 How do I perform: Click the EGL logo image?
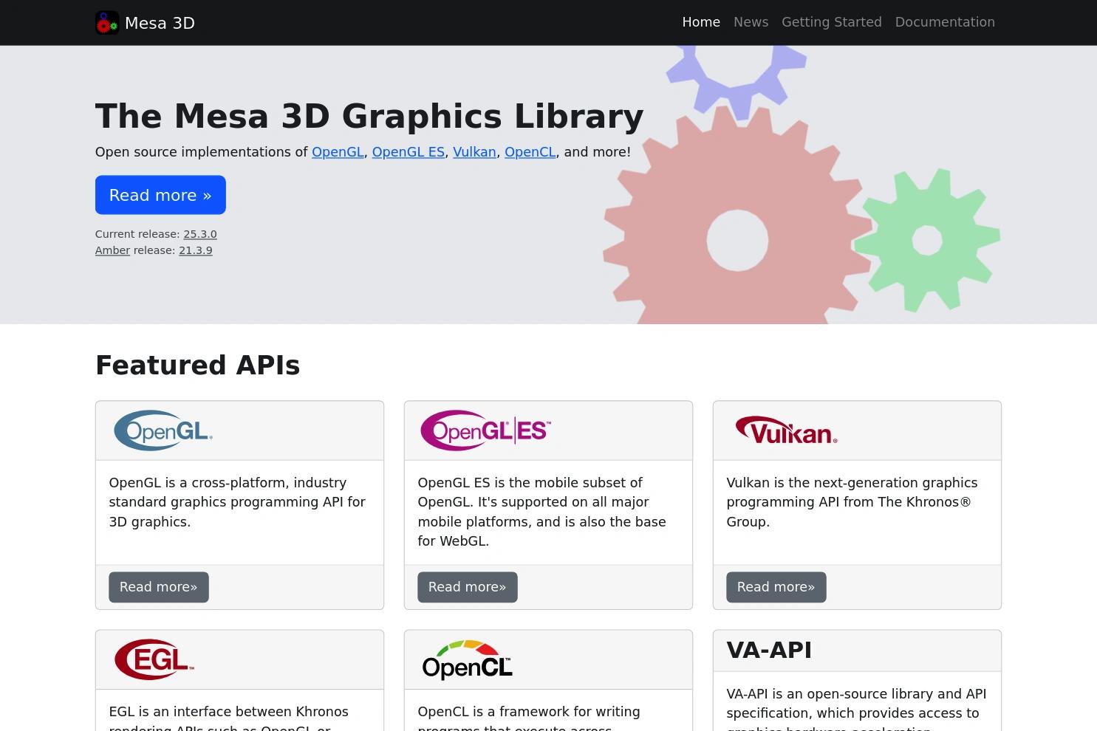click(154, 659)
